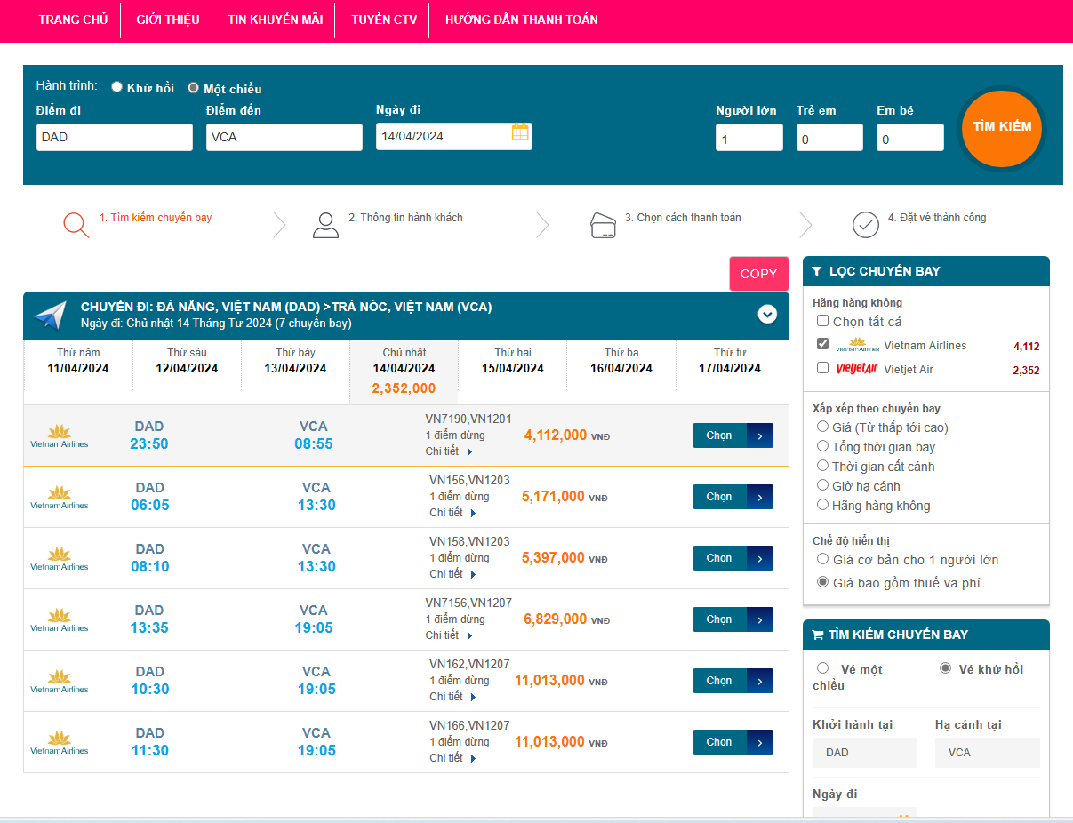Collapse the outbound flight list with chevron
This screenshot has width=1073, height=823.
click(x=767, y=314)
